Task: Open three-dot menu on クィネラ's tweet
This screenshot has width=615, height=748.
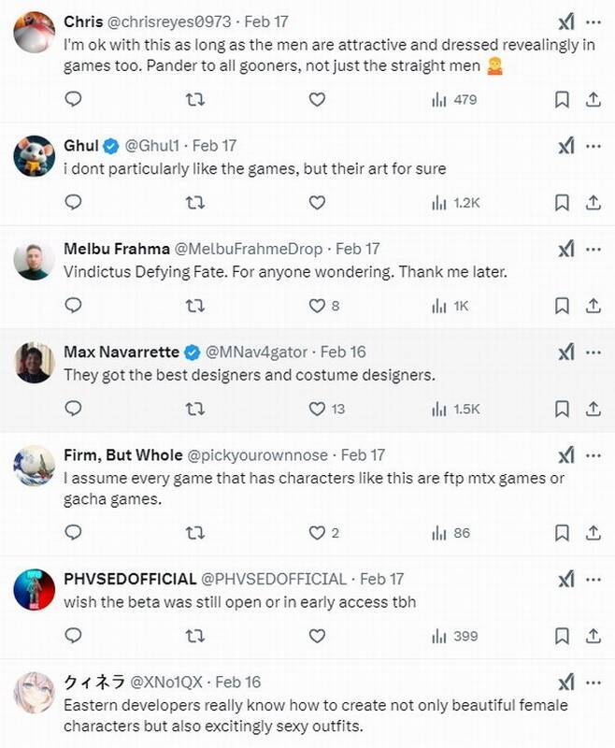Action: coord(594,682)
